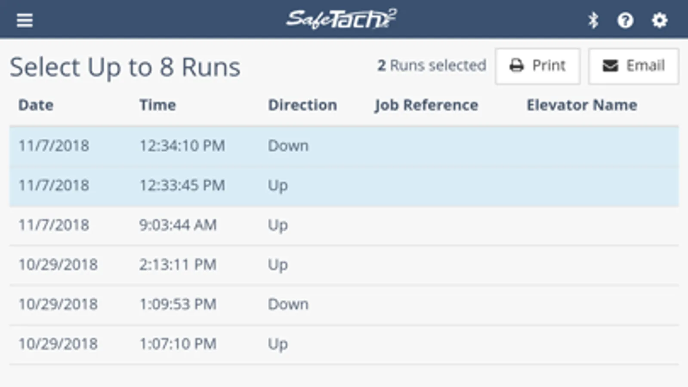The image size is (688, 387).
Task: Select the 9:03:44 AM Up run
Action: 343,225
